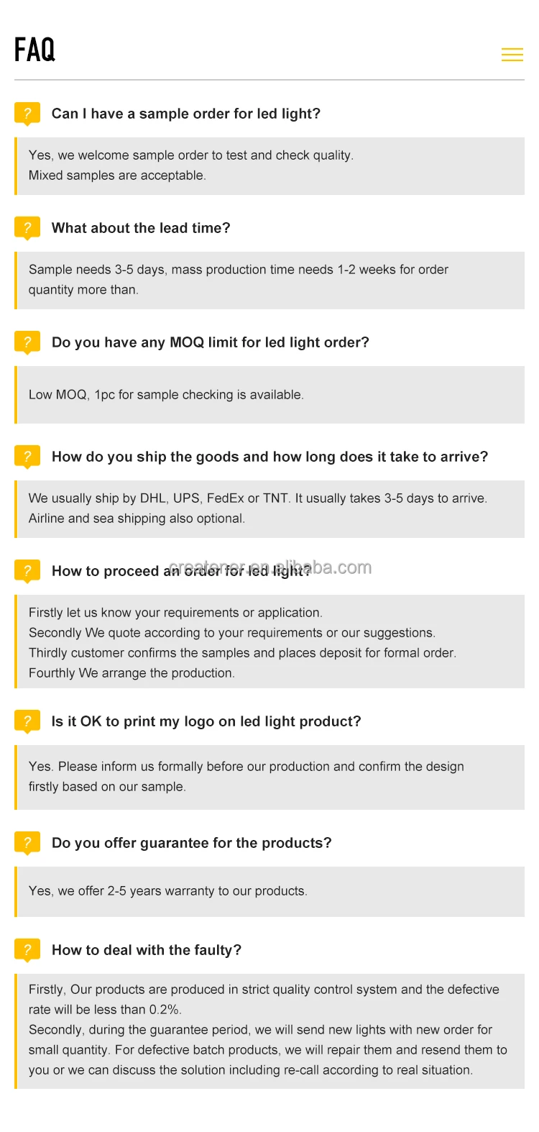The width and height of the screenshot is (539, 1132).
Task: Click question icon beside proceed order question
Action: [27, 570]
